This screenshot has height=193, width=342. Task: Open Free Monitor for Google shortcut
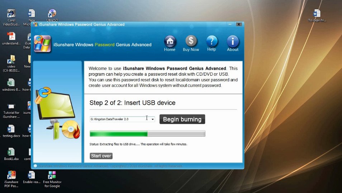pyautogui.click(x=52, y=179)
